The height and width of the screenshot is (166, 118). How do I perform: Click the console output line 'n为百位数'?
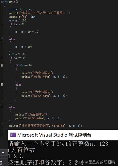point(21,150)
